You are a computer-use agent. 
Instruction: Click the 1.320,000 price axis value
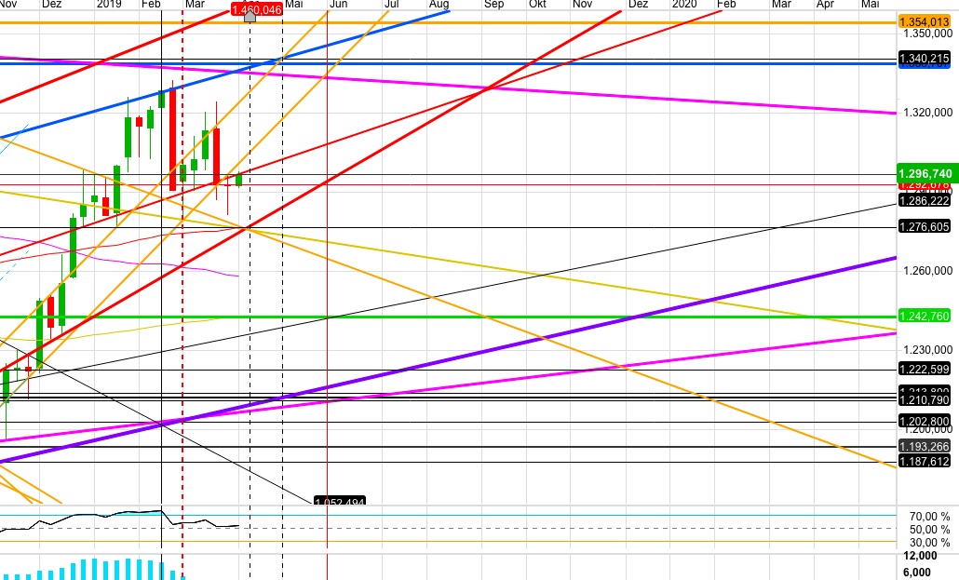[x=927, y=113]
